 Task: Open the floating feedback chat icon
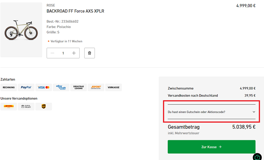257,157
